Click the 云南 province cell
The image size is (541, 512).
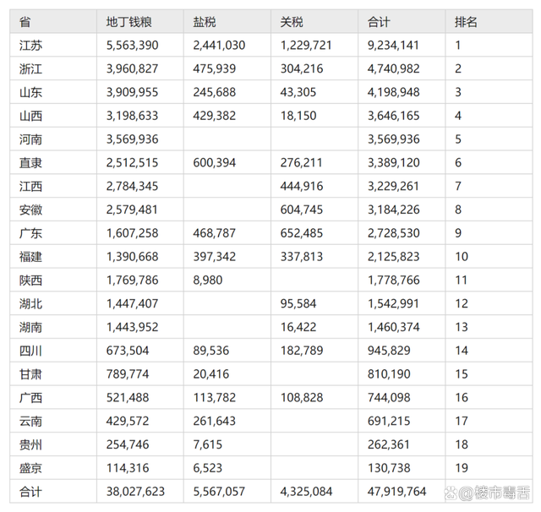pos(31,420)
